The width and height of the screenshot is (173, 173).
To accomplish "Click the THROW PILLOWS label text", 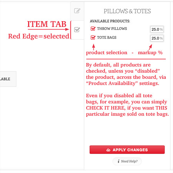I will (112, 28).
